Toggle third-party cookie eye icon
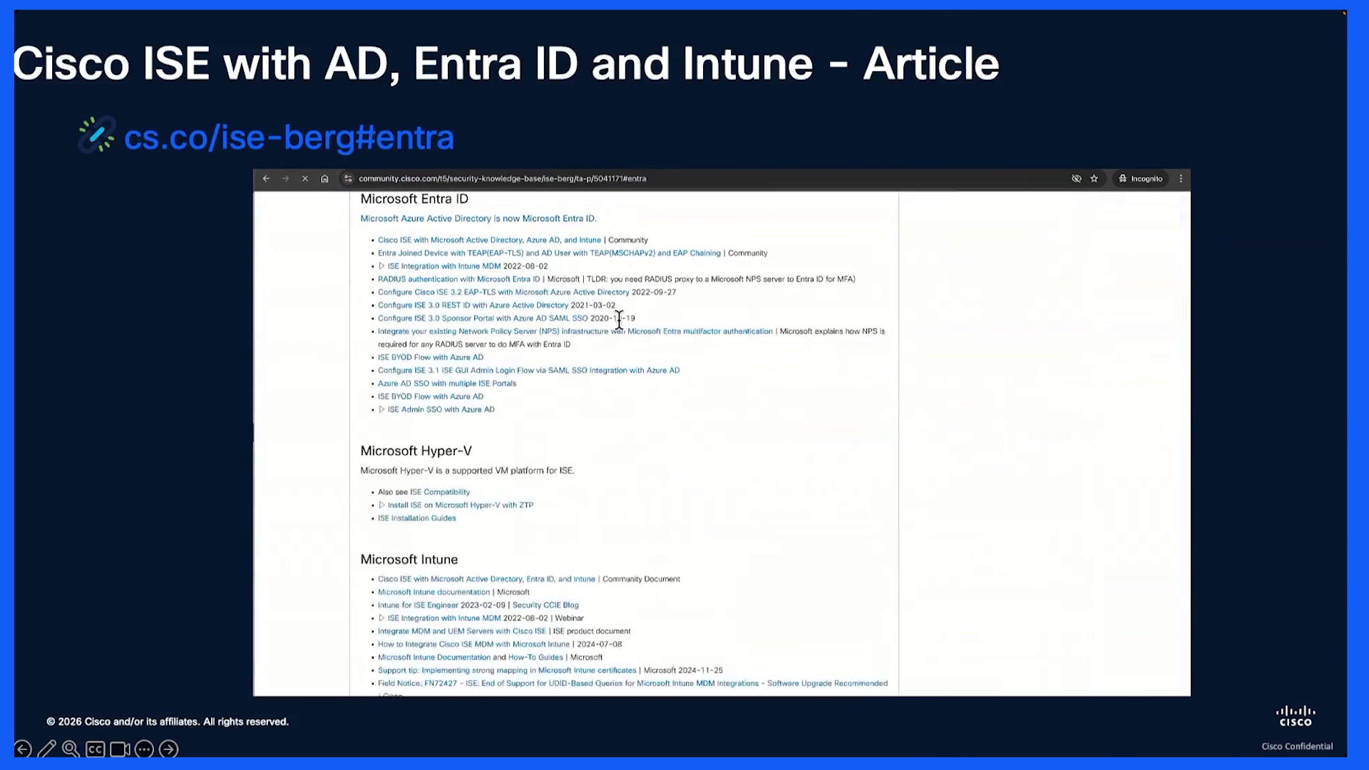Screen dimensions: 1369x770 click(x=1077, y=179)
